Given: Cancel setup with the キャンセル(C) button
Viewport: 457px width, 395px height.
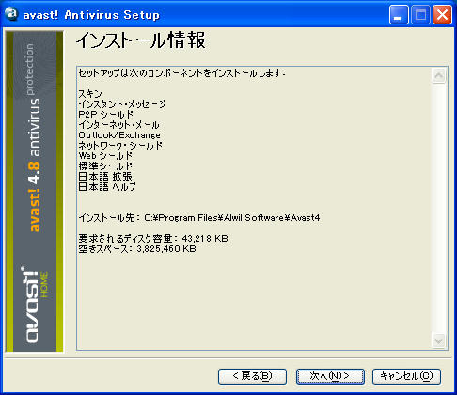Looking at the screenshot, I should pos(406,376).
